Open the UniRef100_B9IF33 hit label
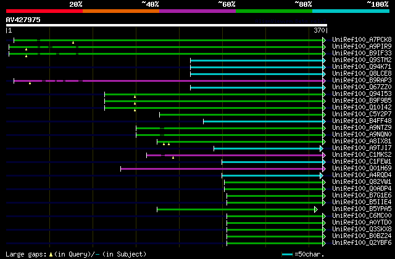The height and width of the screenshot is (259, 395). (x=362, y=54)
